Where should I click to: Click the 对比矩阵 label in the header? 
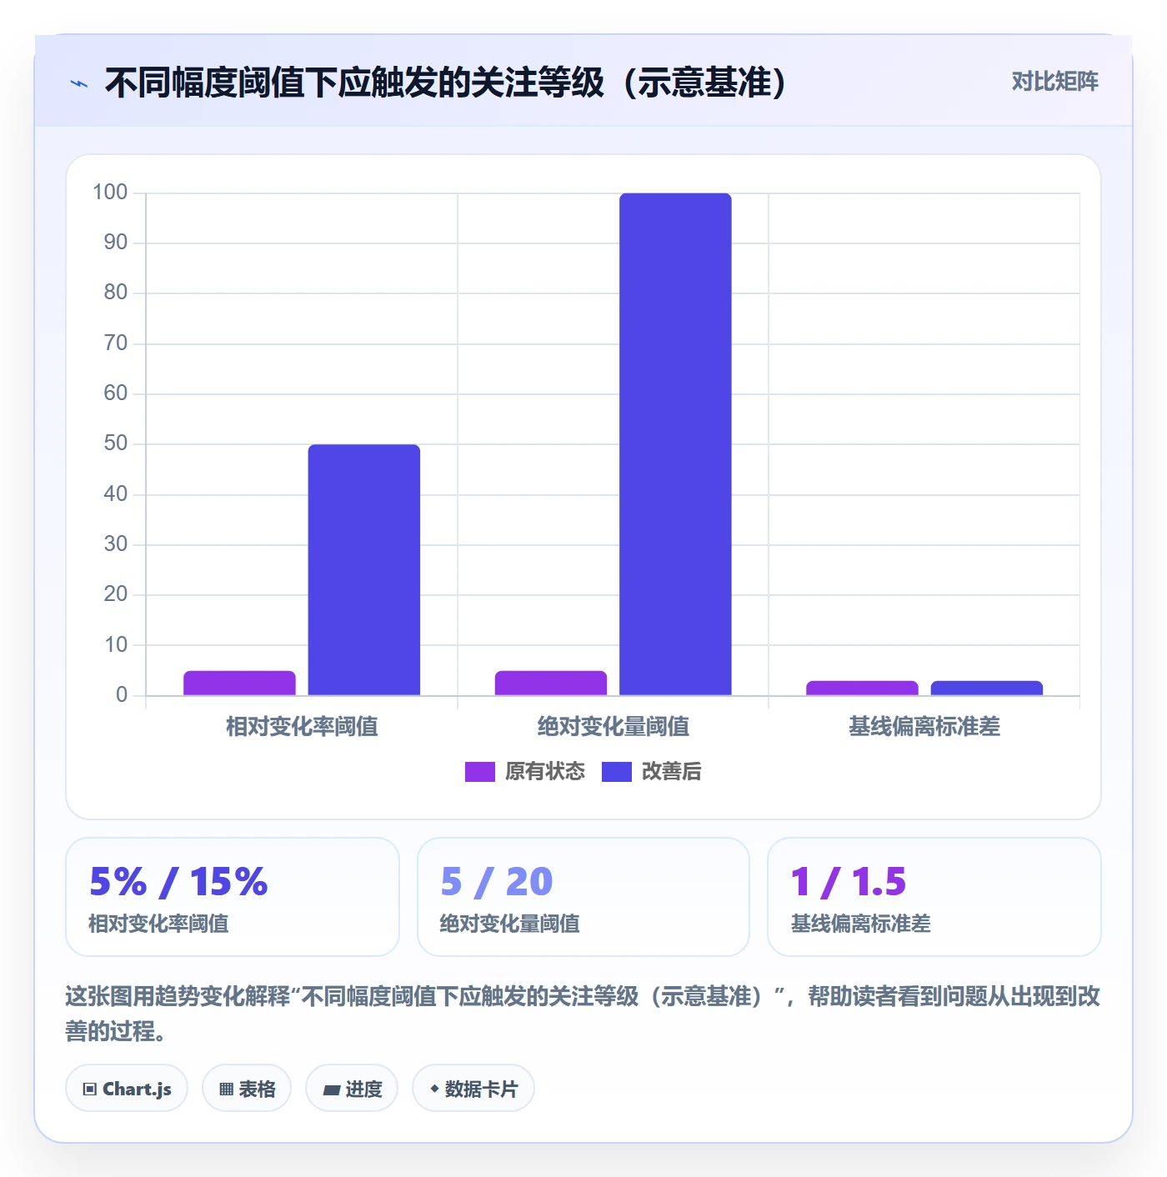tap(1055, 82)
